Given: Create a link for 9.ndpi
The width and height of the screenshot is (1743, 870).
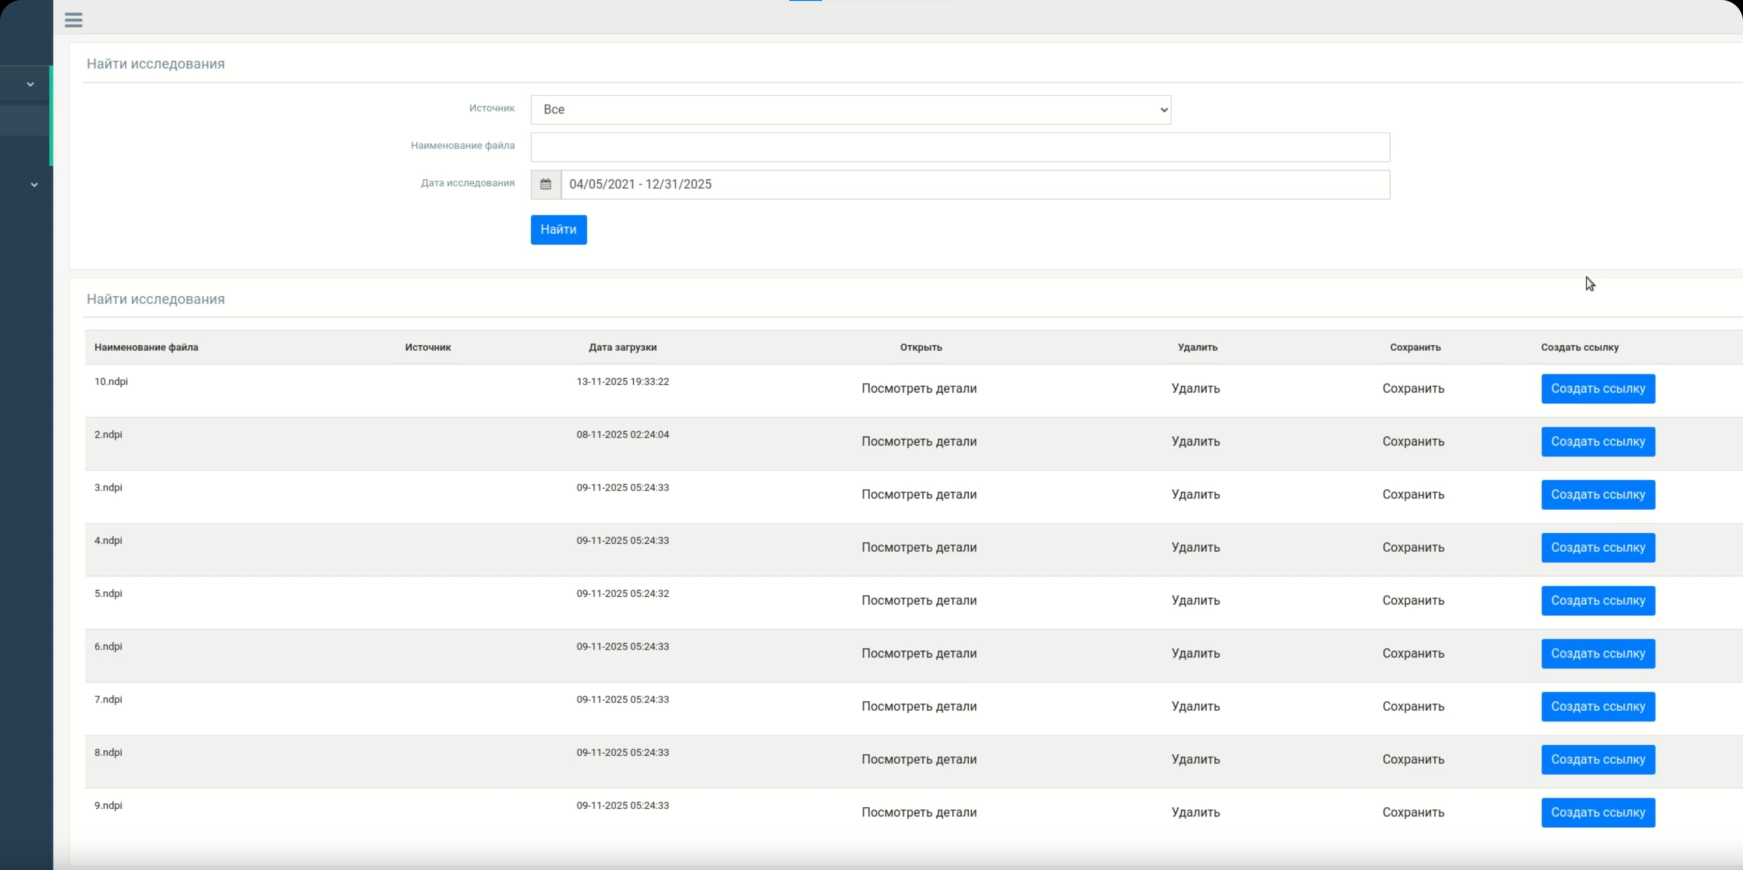Looking at the screenshot, I should (1598, 812).
